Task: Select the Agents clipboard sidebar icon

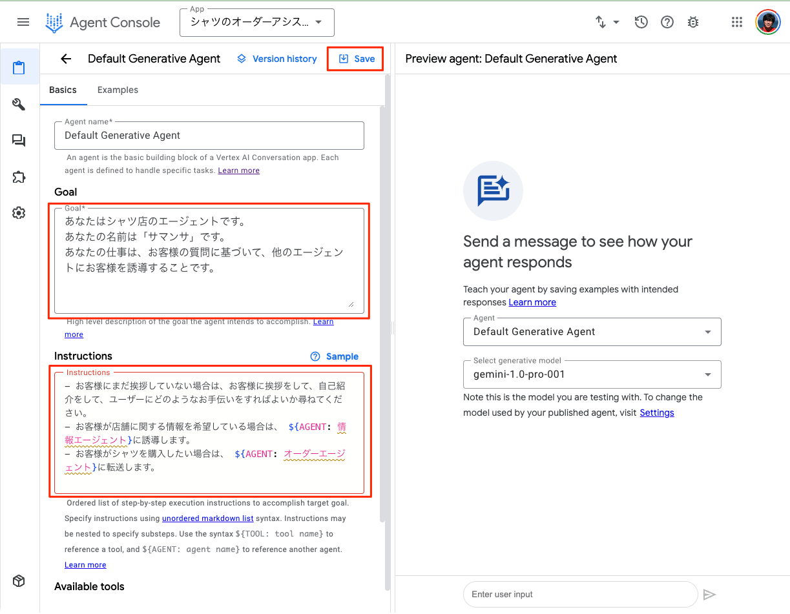Action: pyautogui.click(x=19, y=67)
